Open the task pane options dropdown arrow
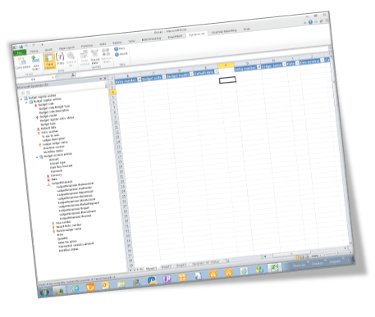This screenshot has height=317, width=375. pos(101,79)
